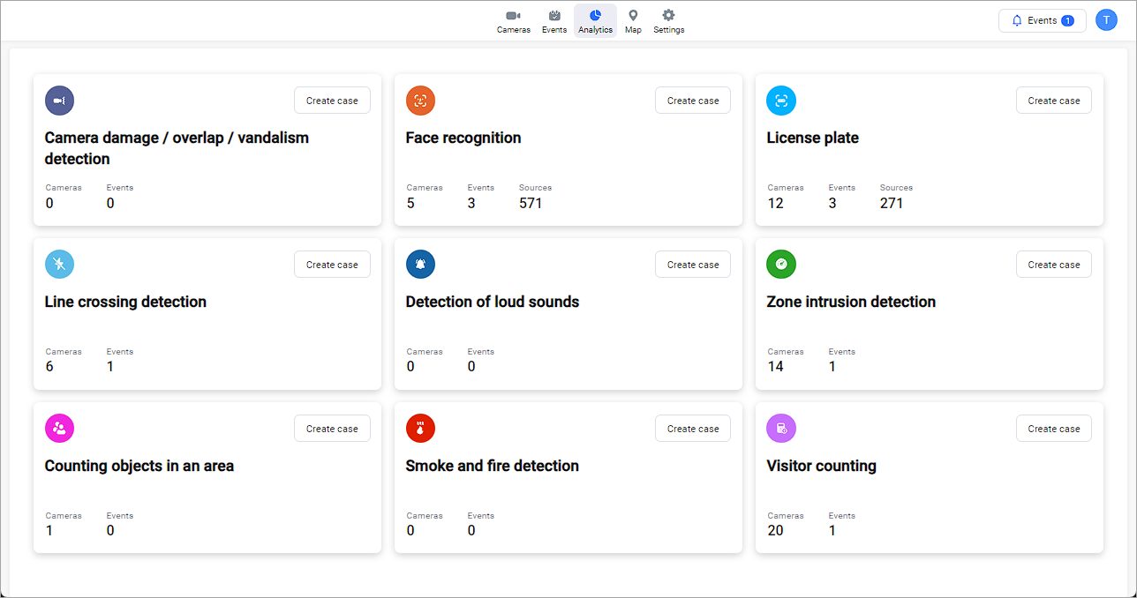Select the Analytics tab

coord(595,21)
